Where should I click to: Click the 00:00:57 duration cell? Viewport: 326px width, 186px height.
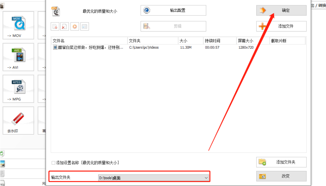(x=212, y=48)
